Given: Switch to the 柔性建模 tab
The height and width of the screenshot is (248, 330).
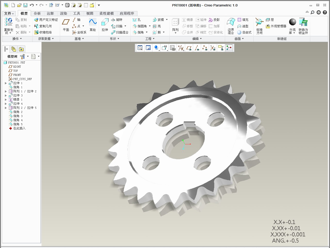Looking at the screenshot, I should click(106, 13).
